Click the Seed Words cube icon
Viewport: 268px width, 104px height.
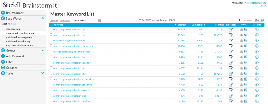coord(3,19)
